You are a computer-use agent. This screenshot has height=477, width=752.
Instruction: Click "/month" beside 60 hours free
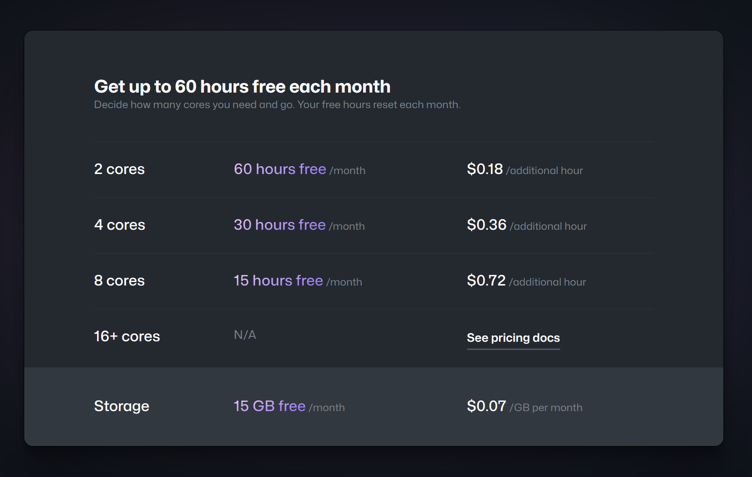pos(347,171)
